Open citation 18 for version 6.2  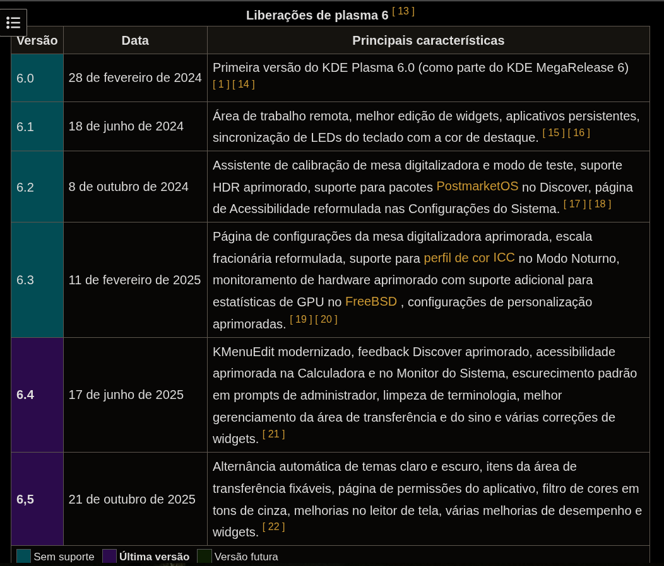click(600, 204)
